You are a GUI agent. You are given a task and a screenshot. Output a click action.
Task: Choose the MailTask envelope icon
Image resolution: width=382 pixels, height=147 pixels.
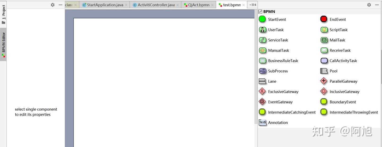(324, 40)
